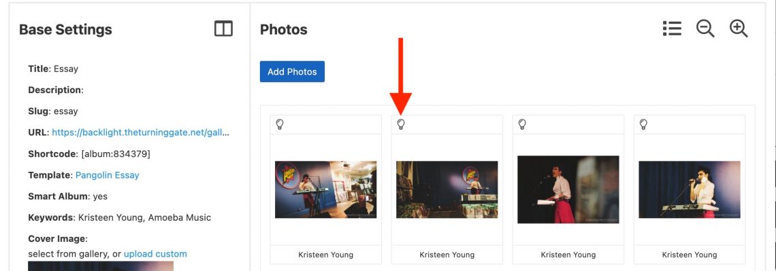The width and height of the screenshot is (776, 271).
Task: Click Kristeen Young caption under second photo
Action: click(x=447, y=255)
